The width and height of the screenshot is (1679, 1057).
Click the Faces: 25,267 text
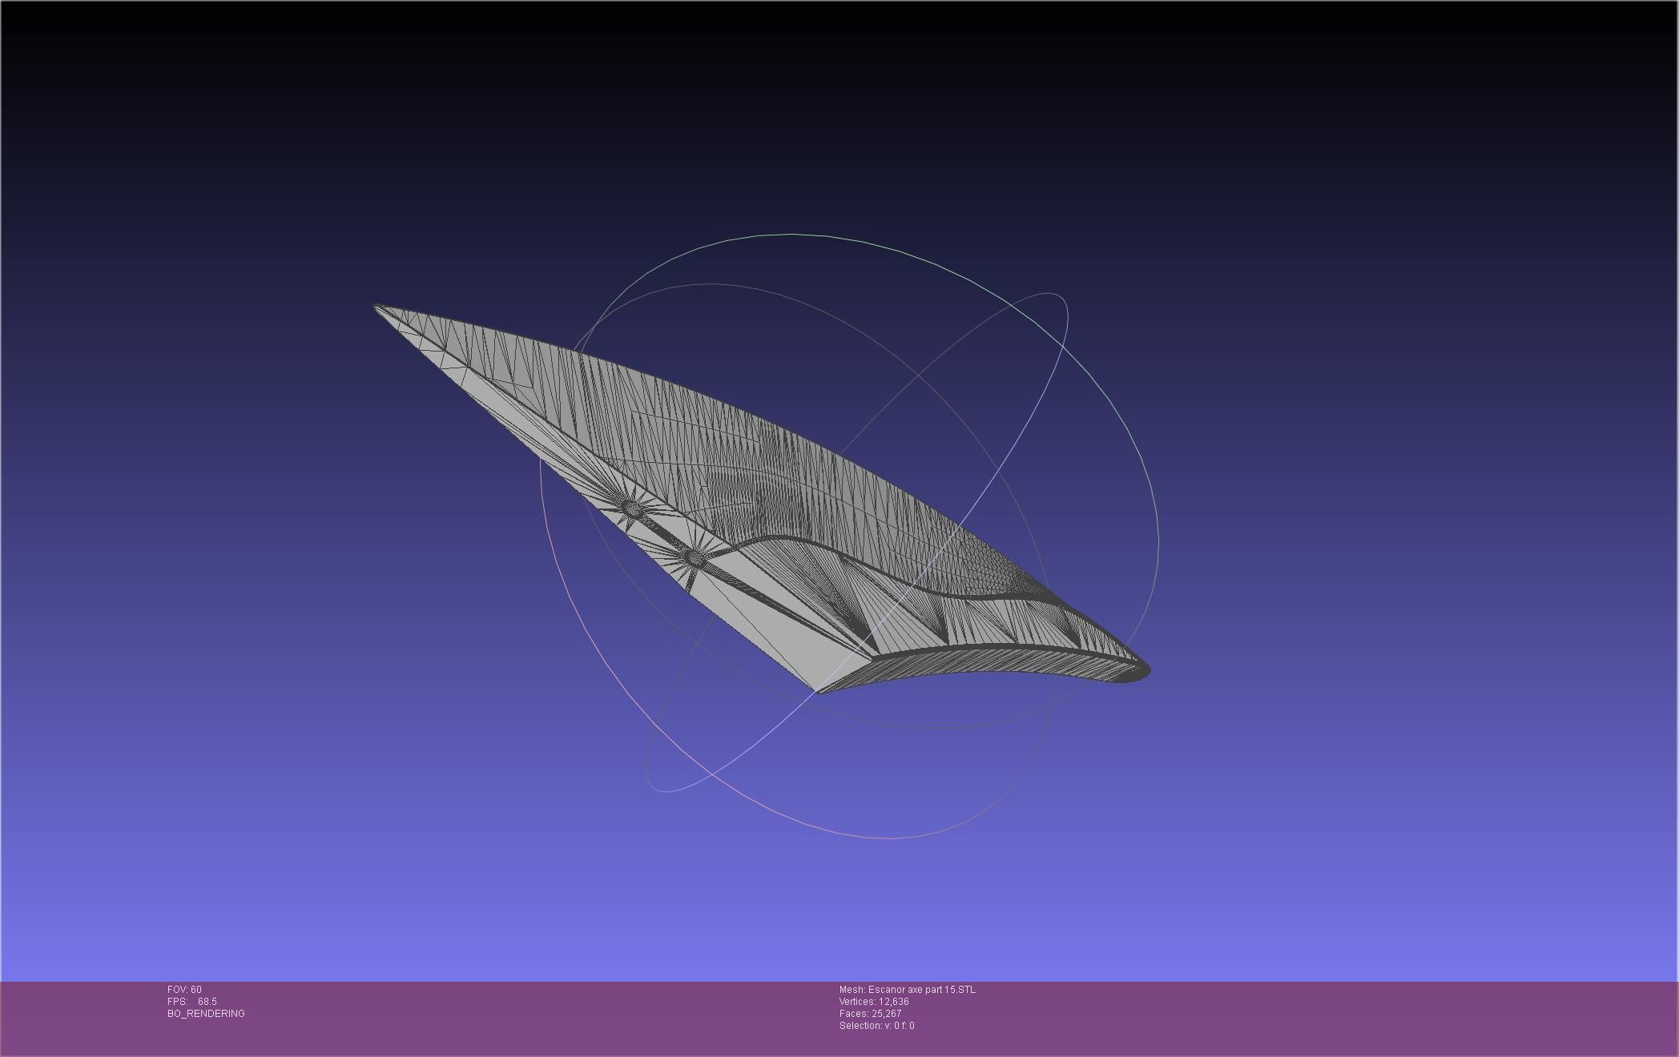[x=870, y=1014]
